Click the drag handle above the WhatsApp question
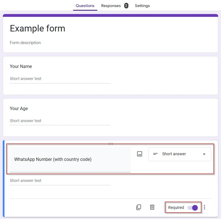This screenshot has height=219, width=221. 110,144
